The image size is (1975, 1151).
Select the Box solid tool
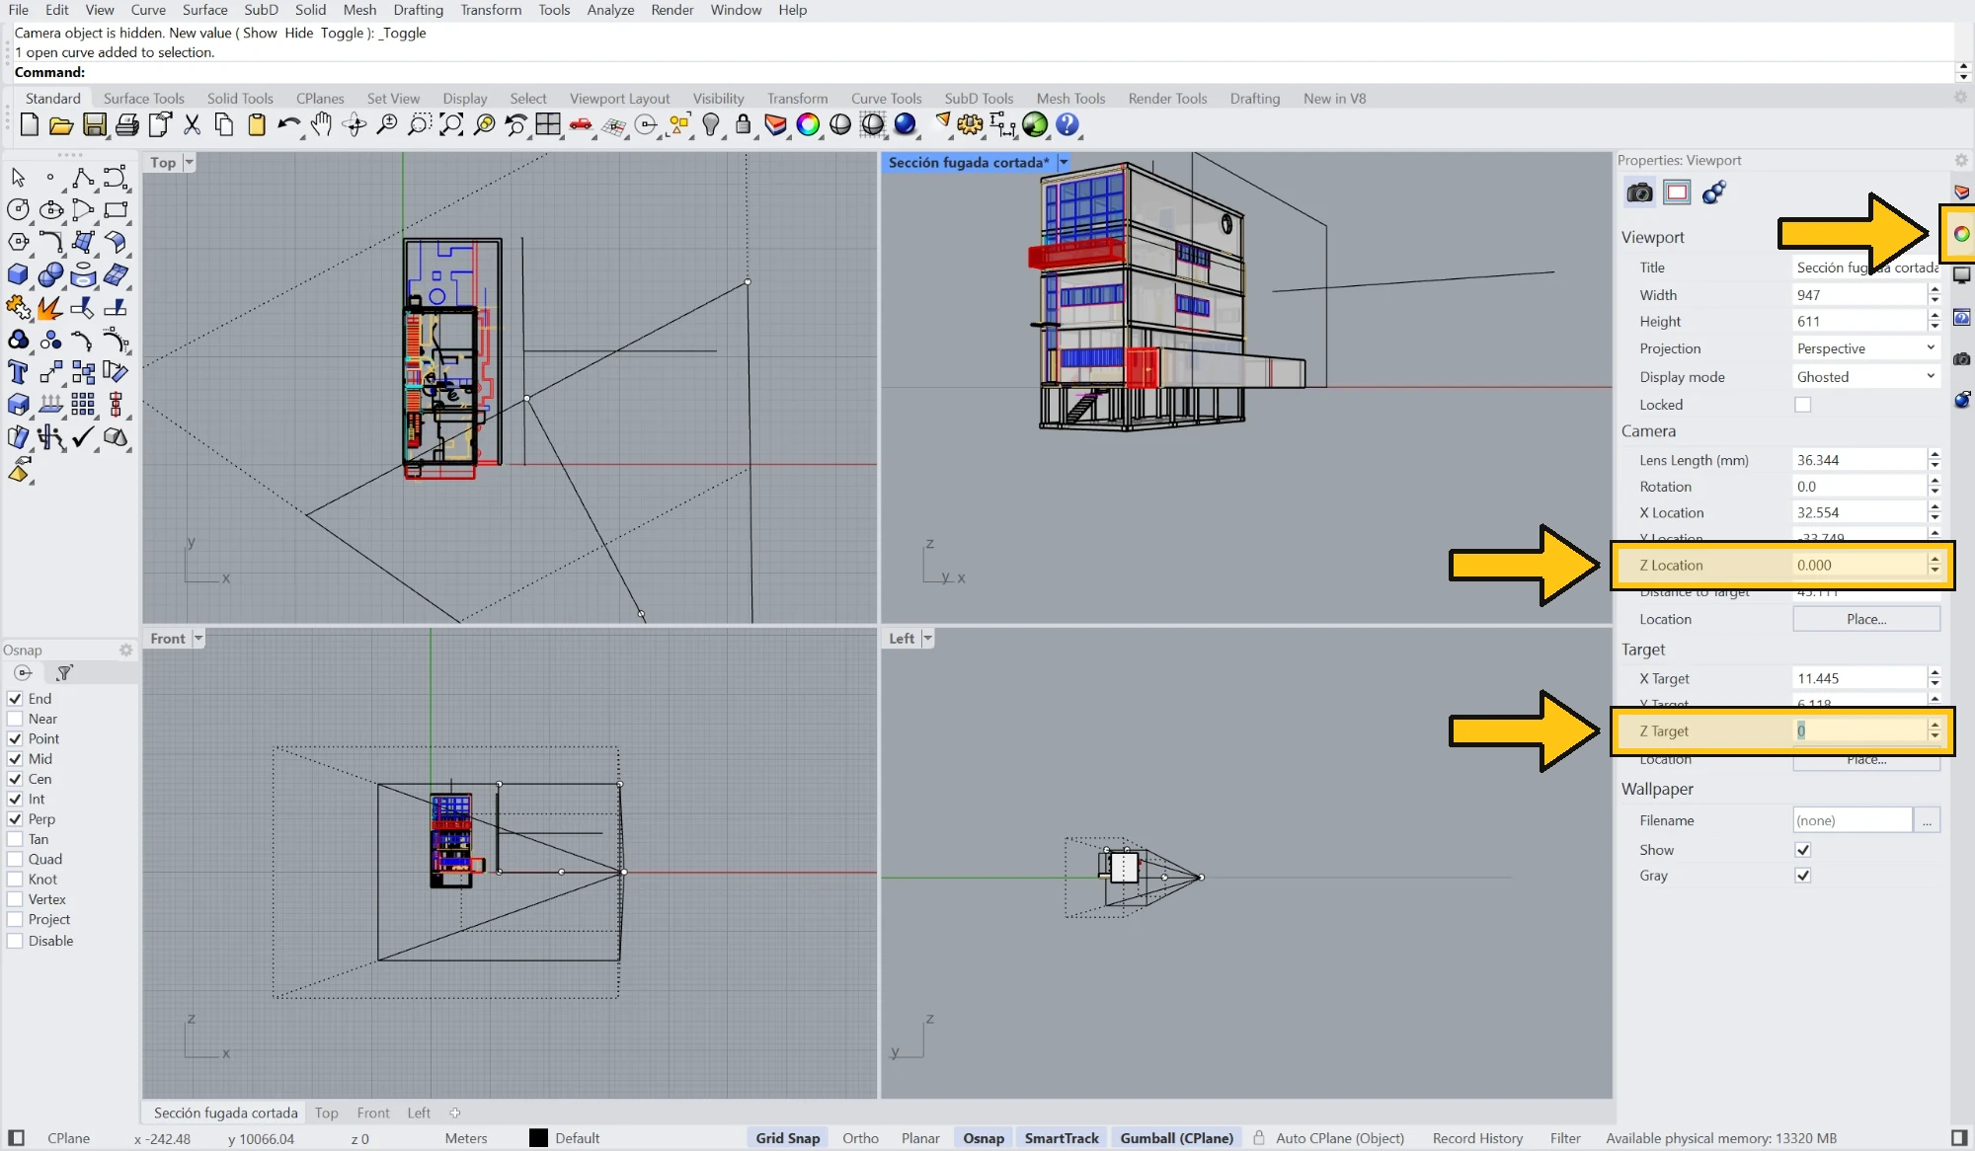(x=18, y=274)
